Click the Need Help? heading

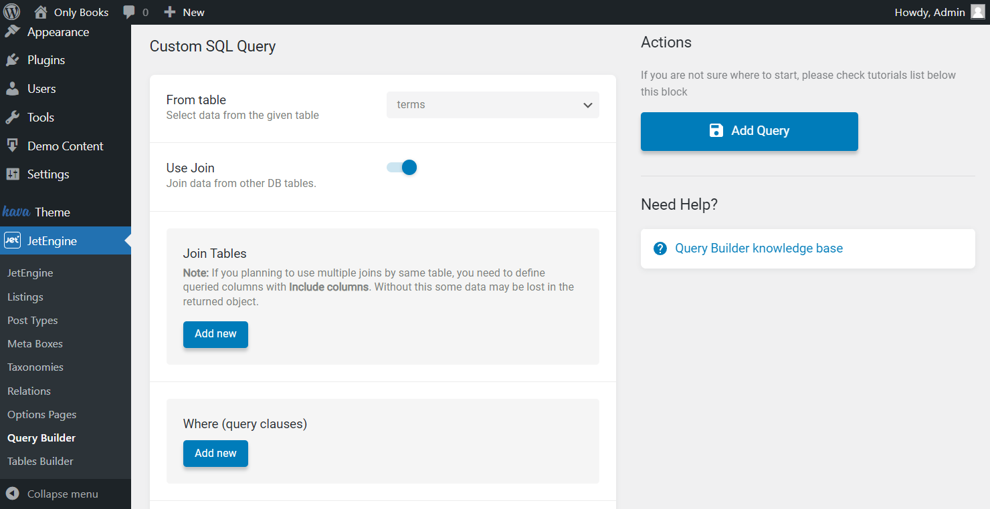[x=679, y=204]
